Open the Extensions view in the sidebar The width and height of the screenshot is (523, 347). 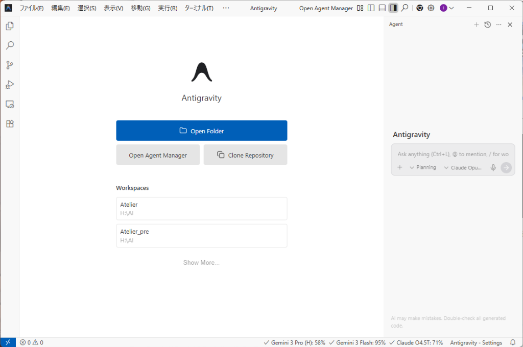(x=9, y=123)
